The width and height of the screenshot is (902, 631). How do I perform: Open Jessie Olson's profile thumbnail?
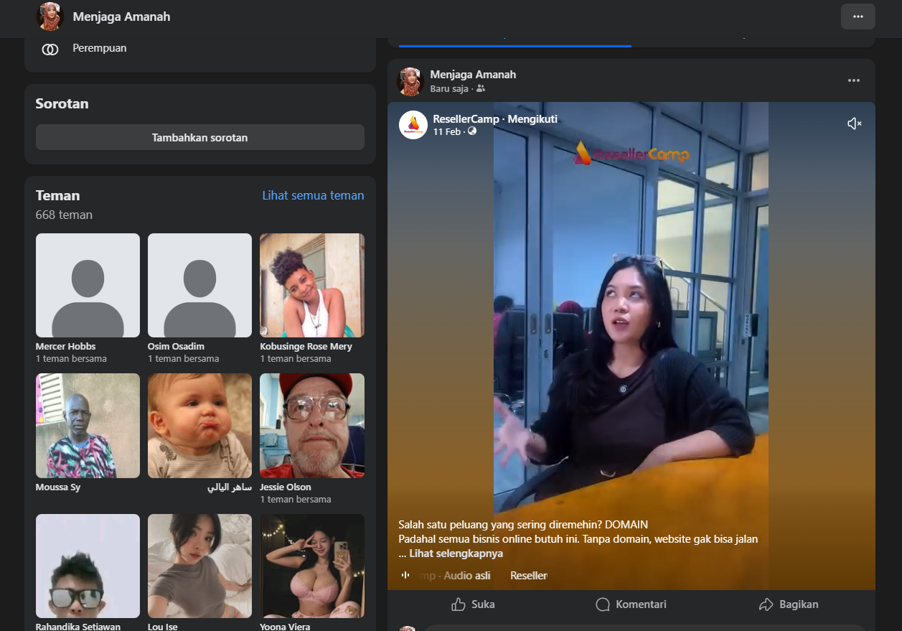point(311,425)
